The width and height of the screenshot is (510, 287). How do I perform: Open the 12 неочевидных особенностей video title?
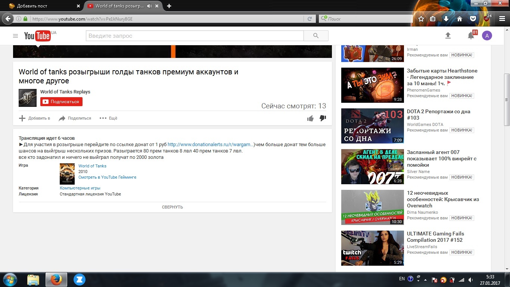click(x=443, y=200)
